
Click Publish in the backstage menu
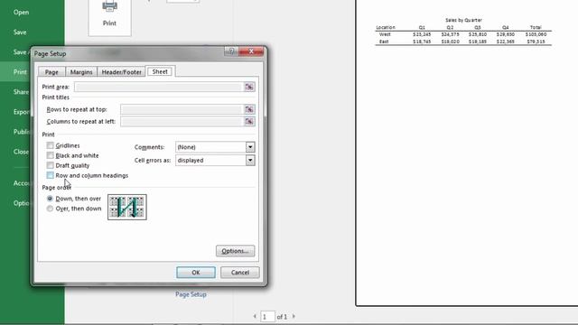22,132
